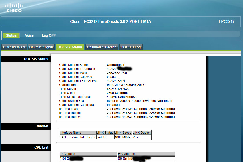Screen dimensions: 243x162
Task: Open the Status menu
Action: (11, 35)
